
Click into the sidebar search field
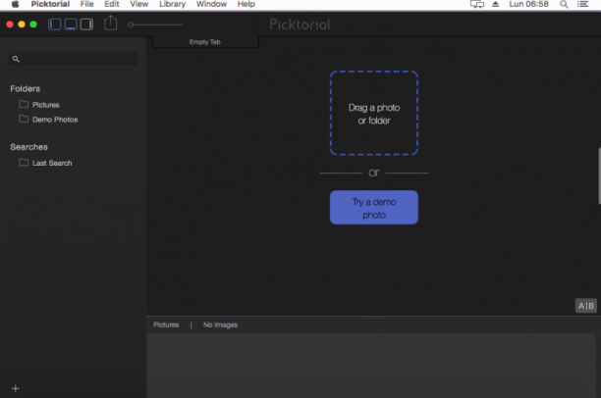pos(73,59)
